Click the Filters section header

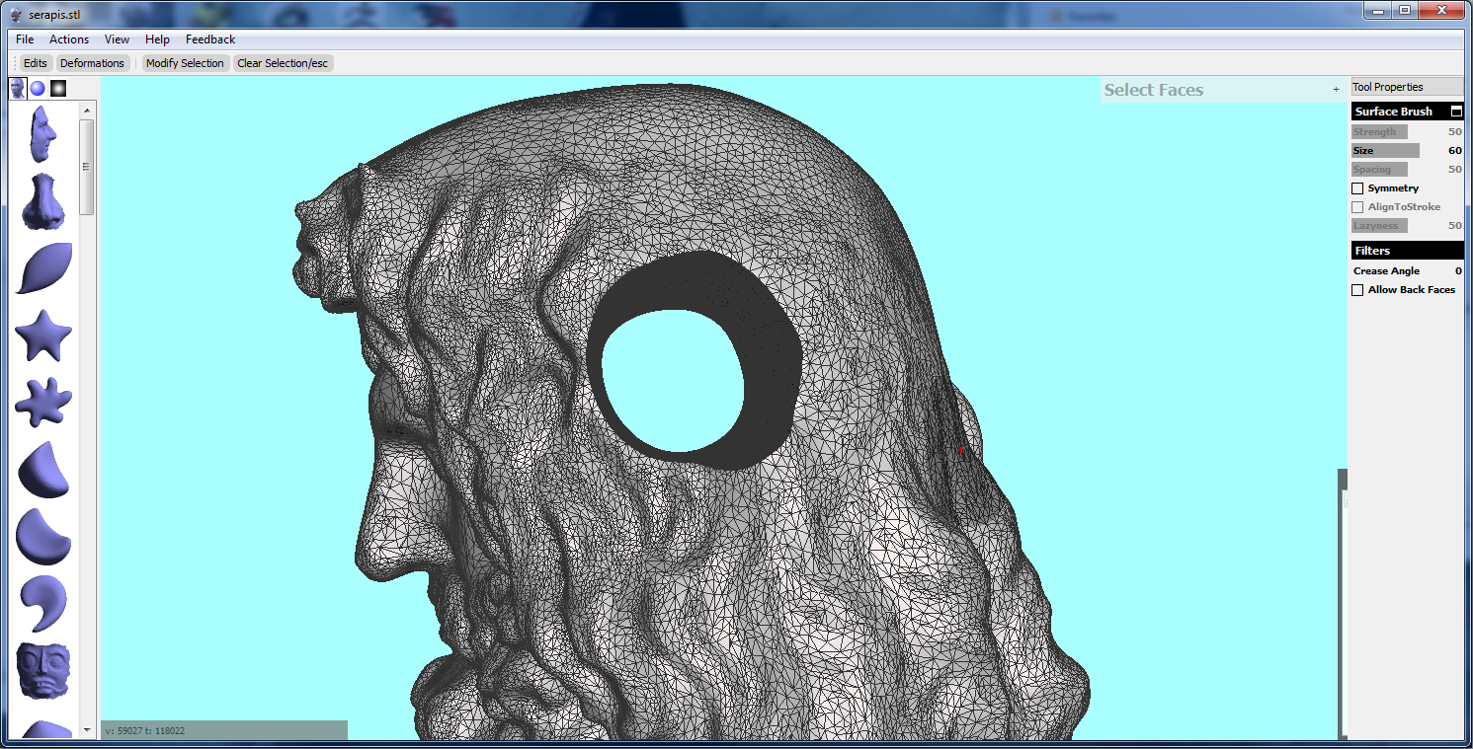click(1407, 251)
